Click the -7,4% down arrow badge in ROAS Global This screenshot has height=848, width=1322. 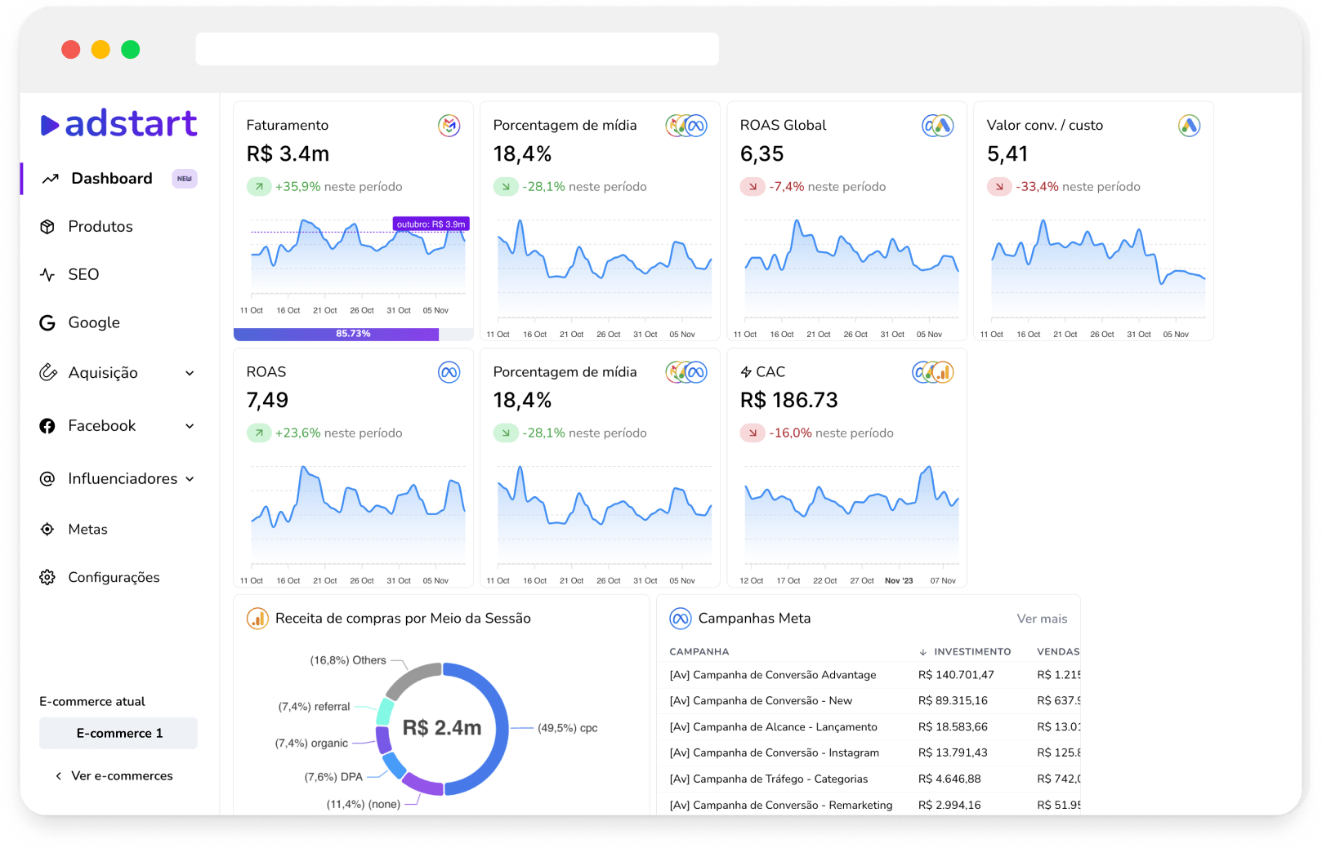click(x=753, y=187)
